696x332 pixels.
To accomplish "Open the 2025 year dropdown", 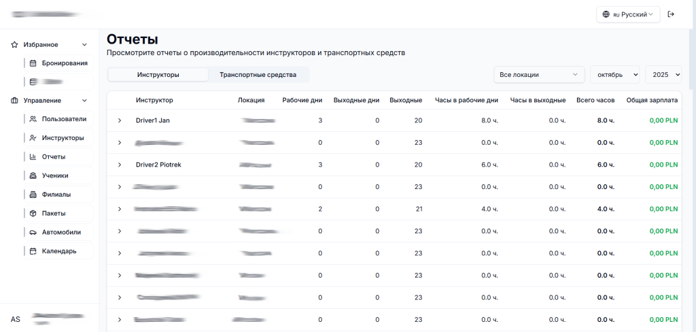I will pos(663,74).
